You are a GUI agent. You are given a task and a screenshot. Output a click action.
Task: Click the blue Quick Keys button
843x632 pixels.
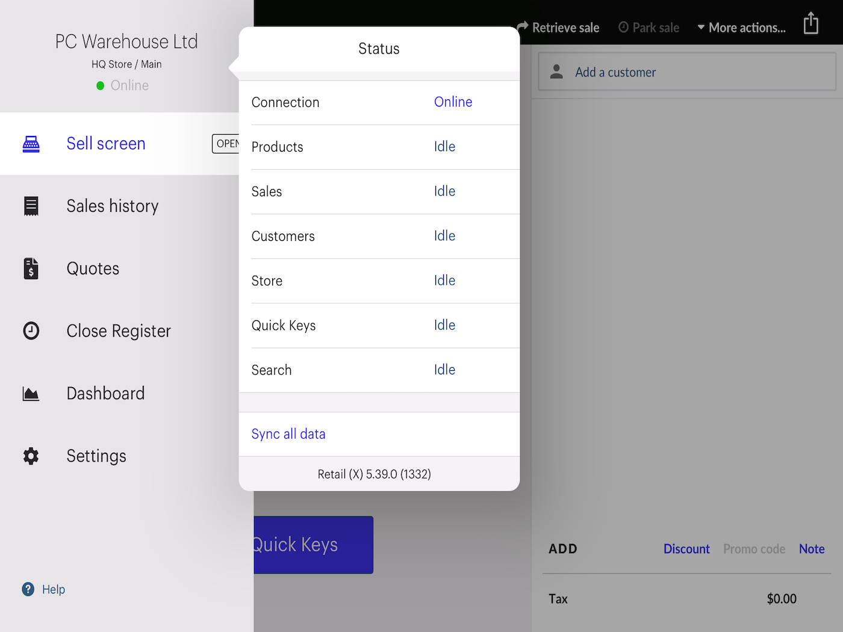click(x=313, y=544)
